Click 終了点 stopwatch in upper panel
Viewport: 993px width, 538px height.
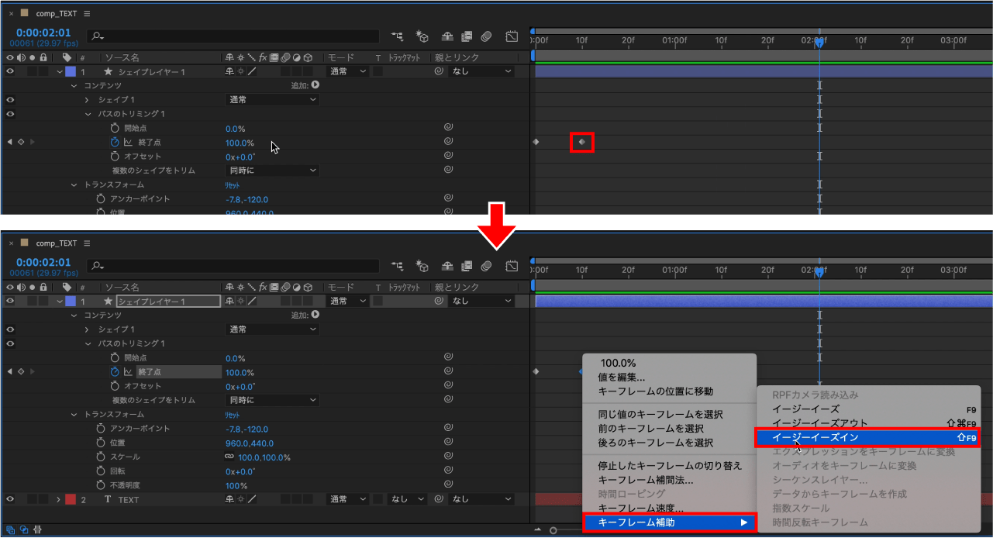[115, 143]
